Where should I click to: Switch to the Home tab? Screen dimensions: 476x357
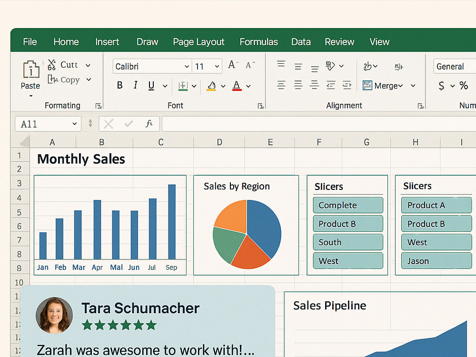pos(66,42)
